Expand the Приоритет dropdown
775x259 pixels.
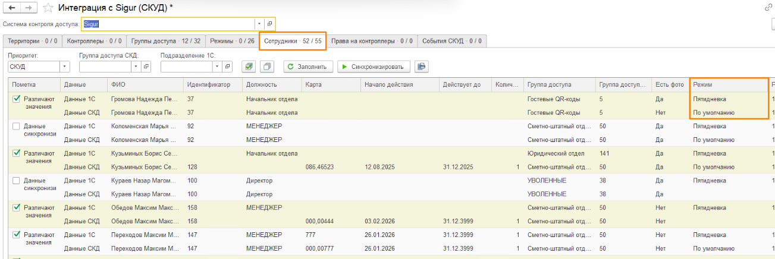[65, 67]
